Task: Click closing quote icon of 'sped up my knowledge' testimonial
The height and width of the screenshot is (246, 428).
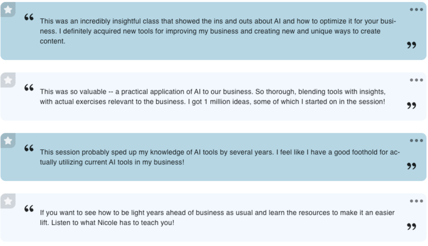Action: click(x=411, y=166)
